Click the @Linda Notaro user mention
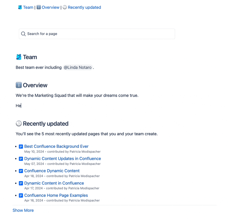 point(78,67)
